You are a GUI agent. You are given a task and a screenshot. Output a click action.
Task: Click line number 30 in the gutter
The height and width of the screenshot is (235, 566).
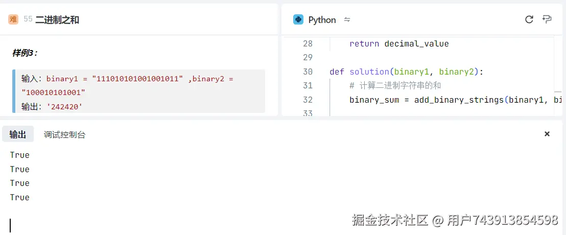pyautogui.click(x=308, y=72)
